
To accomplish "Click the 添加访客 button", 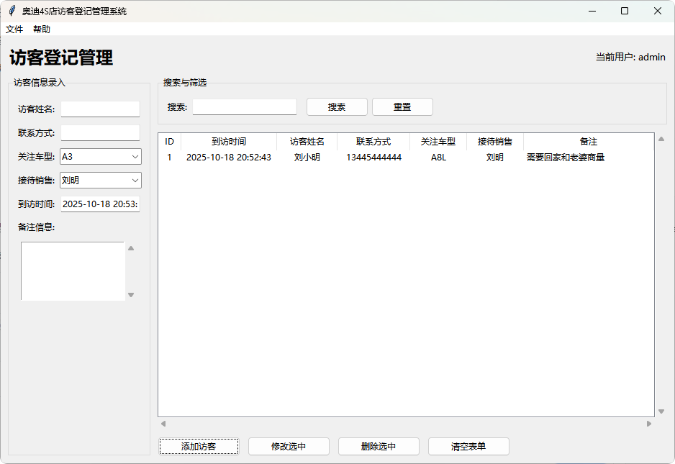I will point(199,446).
